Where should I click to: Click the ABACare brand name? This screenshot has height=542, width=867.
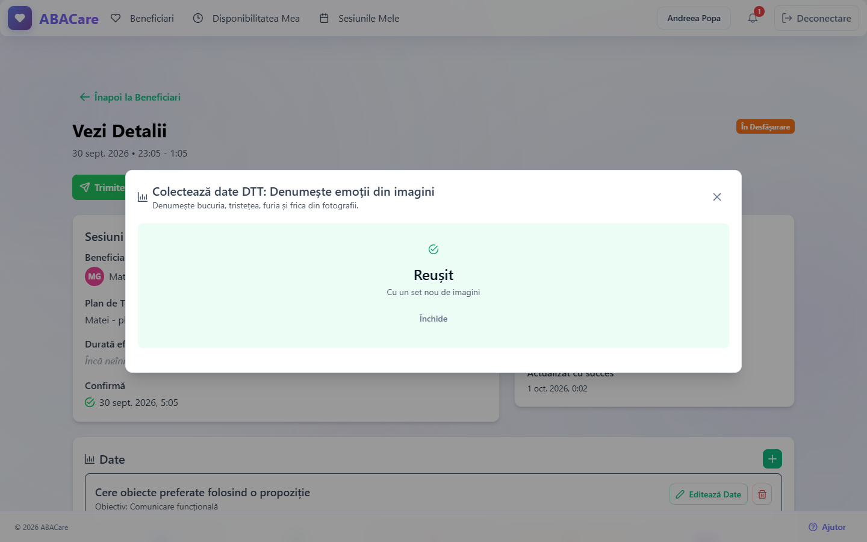click(69, 19)
